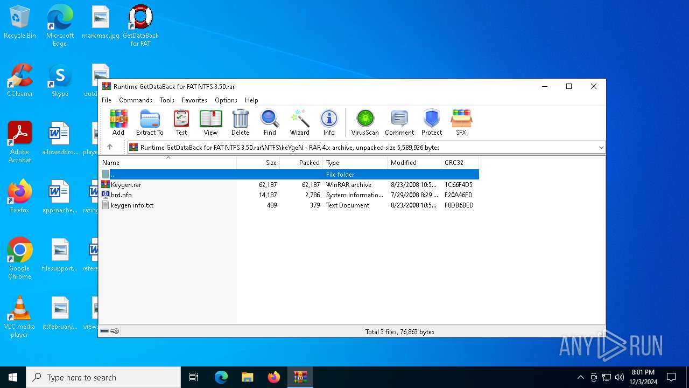Image resolution: width=689 pixels, height=388 pixels.
Task: Expand the archive path dropdown
Action: [601, 148]
